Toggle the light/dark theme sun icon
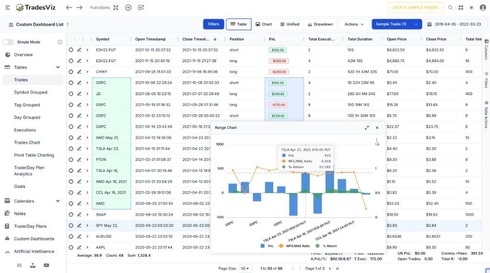Image resolution: width=490 pixels, height=273 pixels. click(x=471, y=8)
